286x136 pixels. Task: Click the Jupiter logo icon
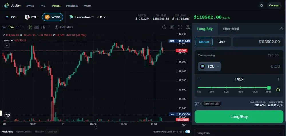click(6, 5)
